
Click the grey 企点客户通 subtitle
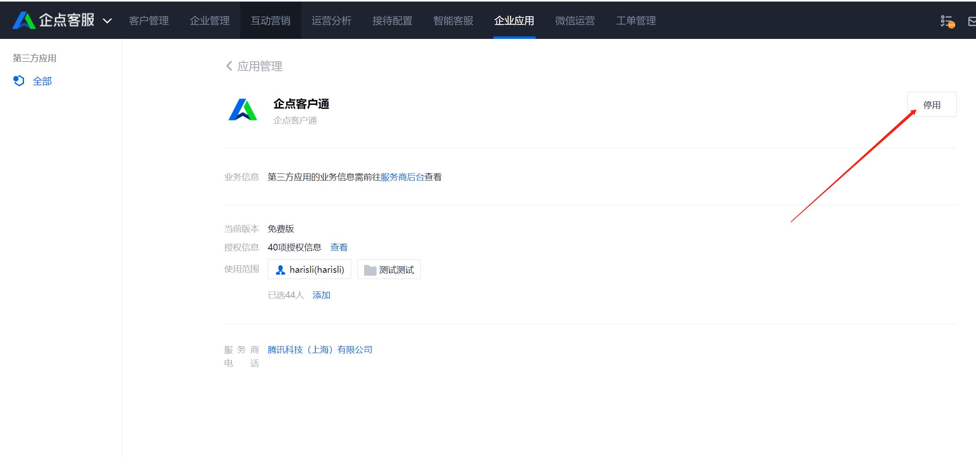295,120
